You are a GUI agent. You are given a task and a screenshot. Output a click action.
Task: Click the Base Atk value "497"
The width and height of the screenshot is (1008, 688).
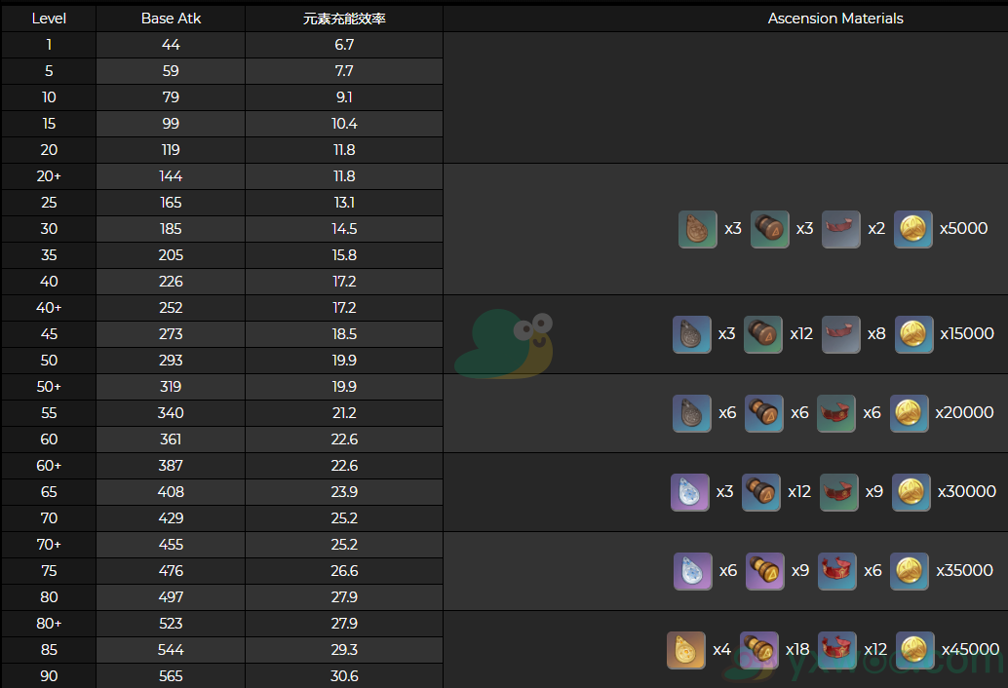[171, 598]
